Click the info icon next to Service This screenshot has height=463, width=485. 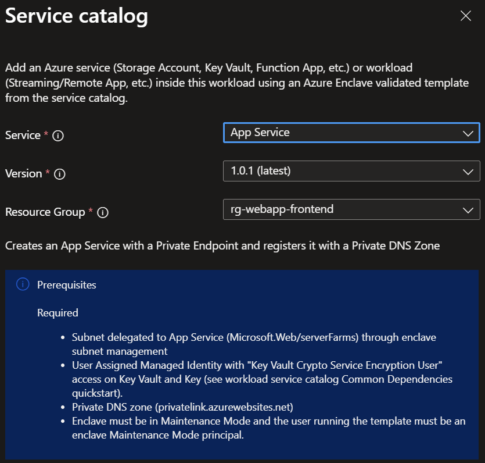coord(58,136)
